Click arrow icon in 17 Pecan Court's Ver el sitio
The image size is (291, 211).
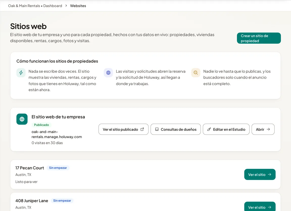pyautogui.click(x=270, y=174)
